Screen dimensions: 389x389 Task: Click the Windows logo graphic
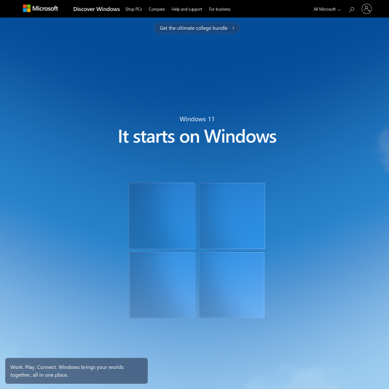(x=197, y=250)
